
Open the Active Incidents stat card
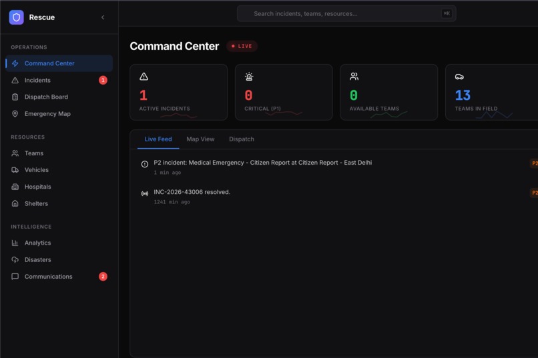coord(179,92)
